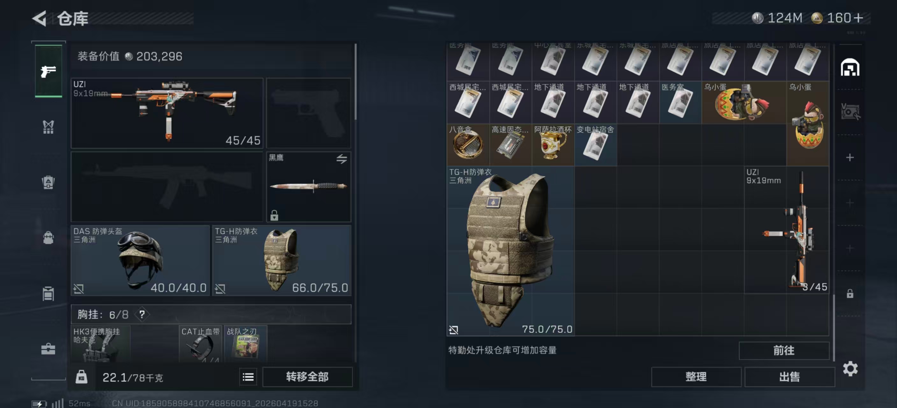The image size is (897, 408).
Task: Open the backpack sidebar category
Action: click(x=48, y=237)
